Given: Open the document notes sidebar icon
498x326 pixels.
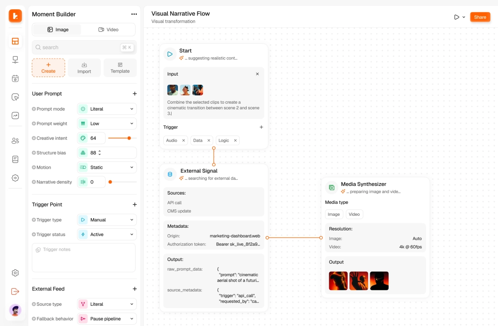Looking at the screenshot, I should click(15, 159).
